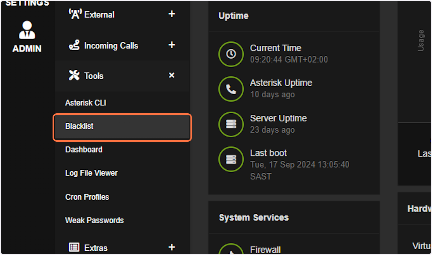The width and height of the screenshot is (432, 255).
Task: Click the Asterisk Uptime label
Action: click(x=281, y=83)
